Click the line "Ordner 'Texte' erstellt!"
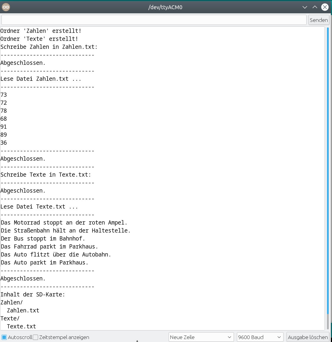332x342 pixels. 39,39
